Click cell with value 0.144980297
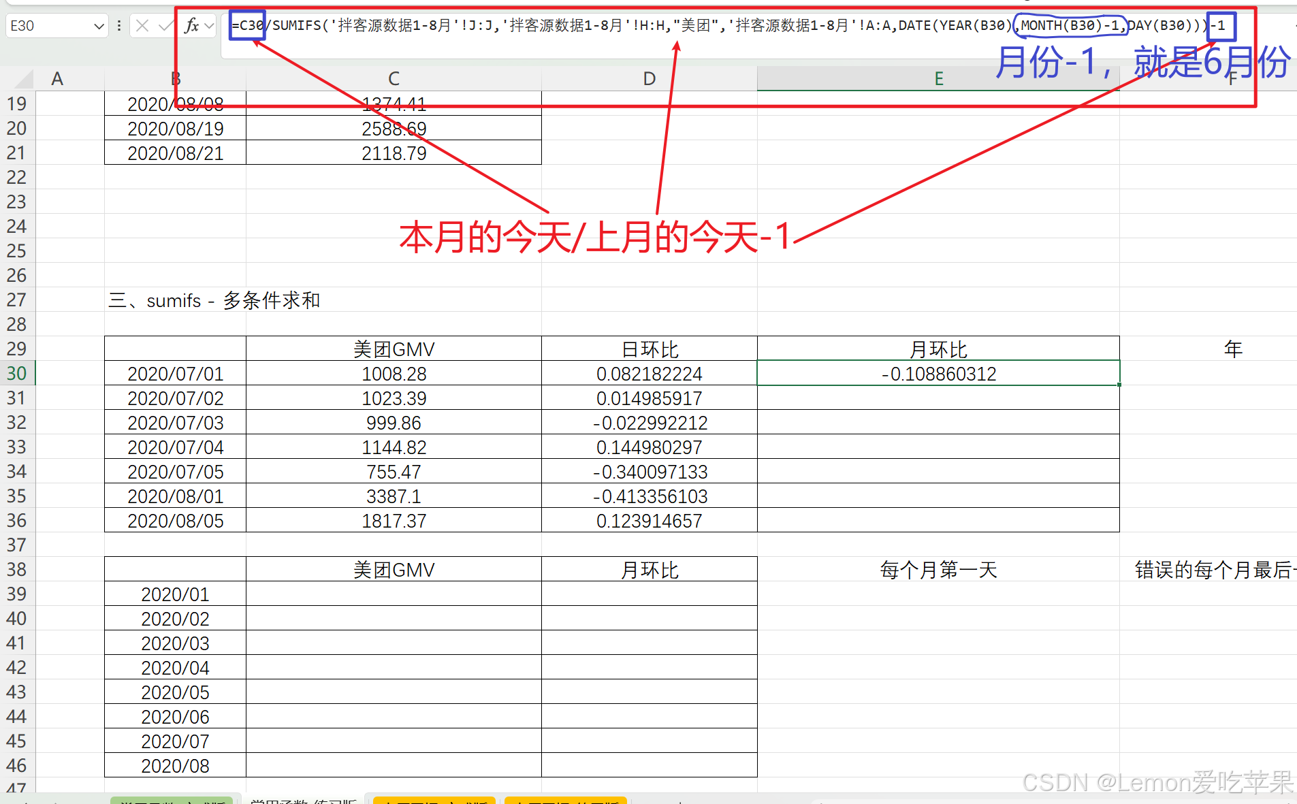This screenshot has height=804, width=1297. coord(649,447)
